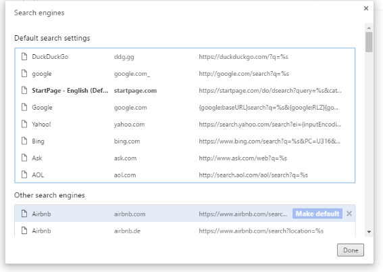Screen dimensions: 383x272
Task: Select the airbnb.com keyword
Action: click(x=130, y=214)
